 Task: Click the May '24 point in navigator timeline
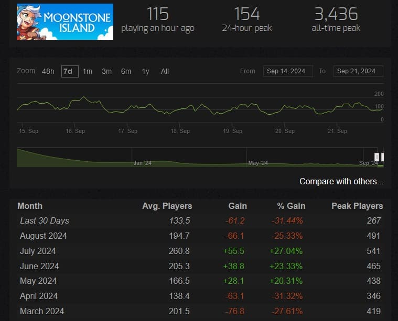tap(257, 163)
